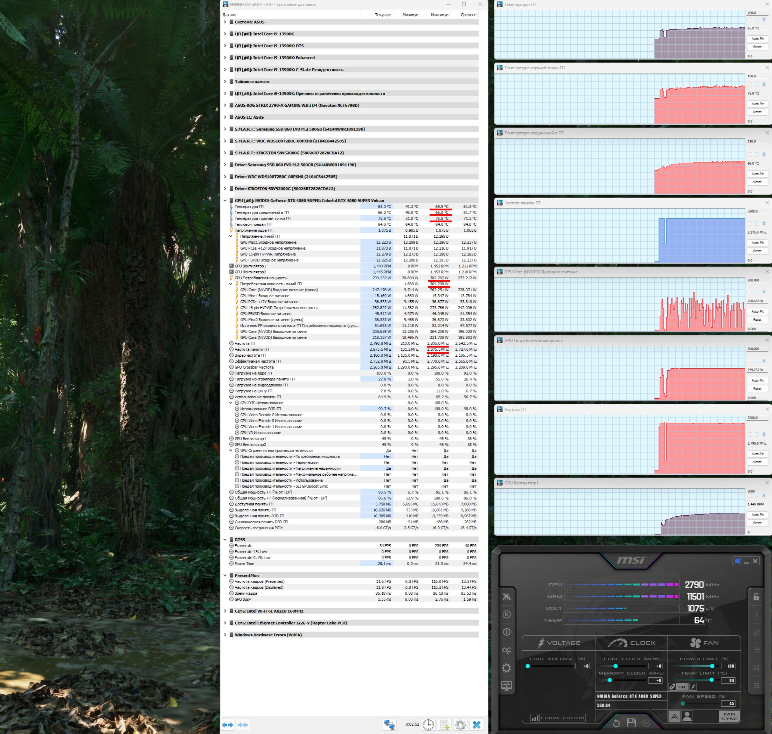Collapse the RTSS sensor group
This screenshot has width=772, height=734.
(225, 539)
